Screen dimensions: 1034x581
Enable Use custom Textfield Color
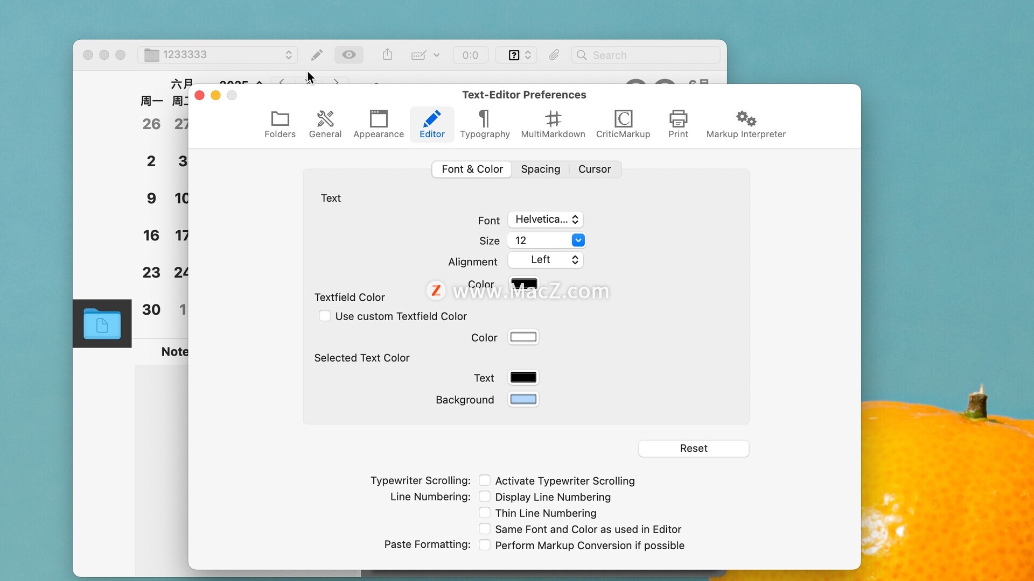point(325,316)
